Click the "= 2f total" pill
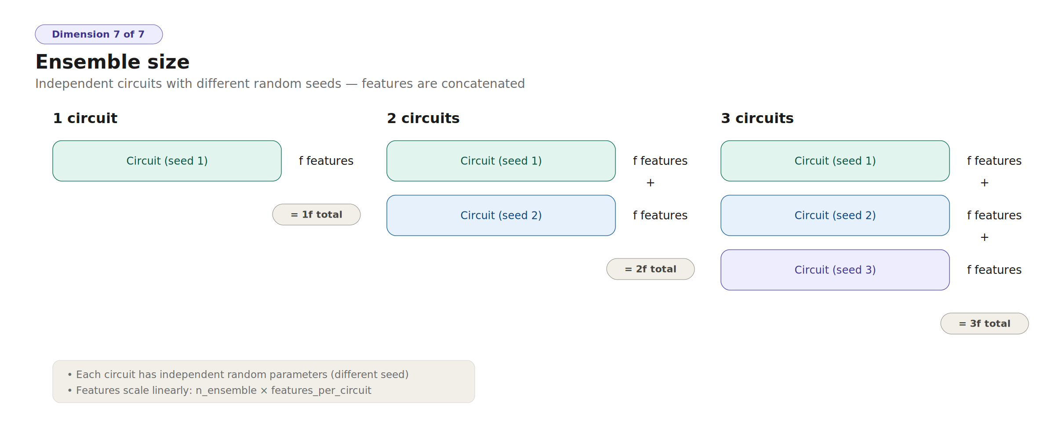 [650, 269]
